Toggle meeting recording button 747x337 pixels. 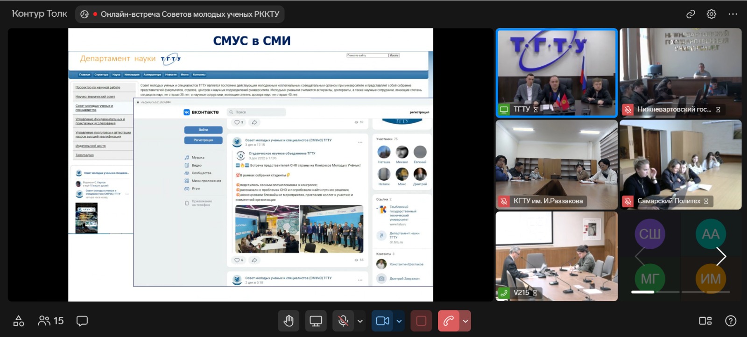tap(421, 321)
